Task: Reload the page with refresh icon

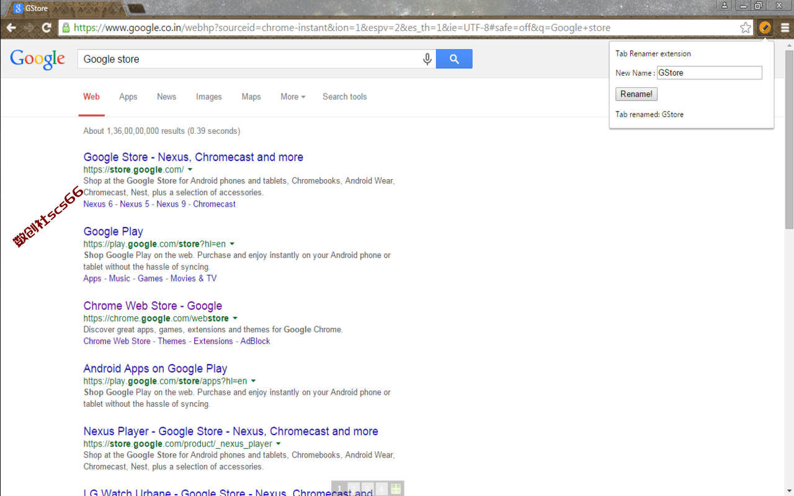Action: 47,27
